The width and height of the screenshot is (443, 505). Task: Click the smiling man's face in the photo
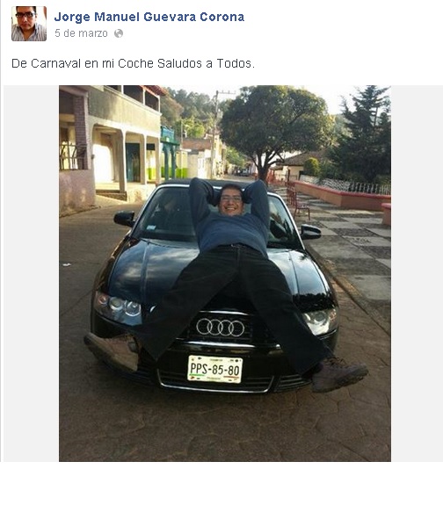point(231,200)
